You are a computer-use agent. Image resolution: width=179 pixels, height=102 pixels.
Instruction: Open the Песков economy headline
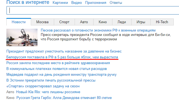pyautogui.click(x=98, y=30)
